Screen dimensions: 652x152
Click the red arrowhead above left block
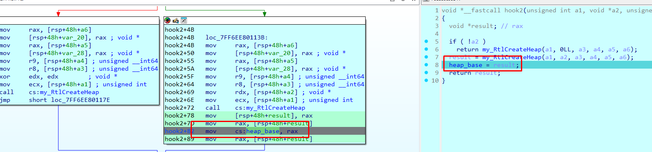58,14
